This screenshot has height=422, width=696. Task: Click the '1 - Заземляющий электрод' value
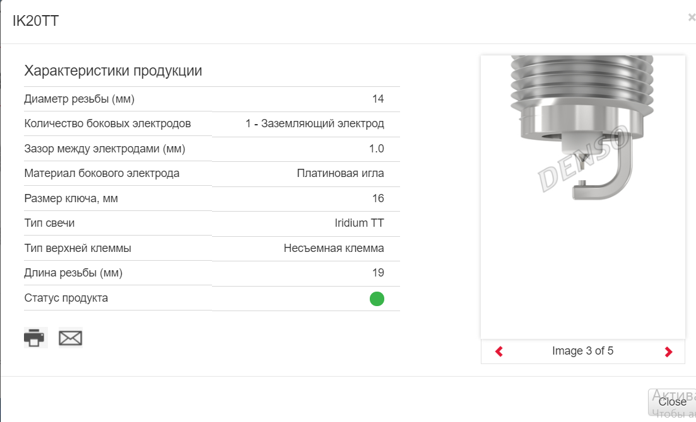(315, 123)
